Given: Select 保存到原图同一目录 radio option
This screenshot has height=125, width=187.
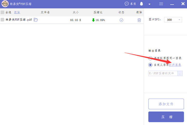Looking at the screenshot, I should [150, 58].
